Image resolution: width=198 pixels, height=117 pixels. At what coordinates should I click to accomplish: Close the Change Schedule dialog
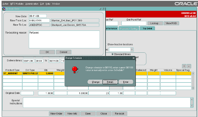click(133, 58)
